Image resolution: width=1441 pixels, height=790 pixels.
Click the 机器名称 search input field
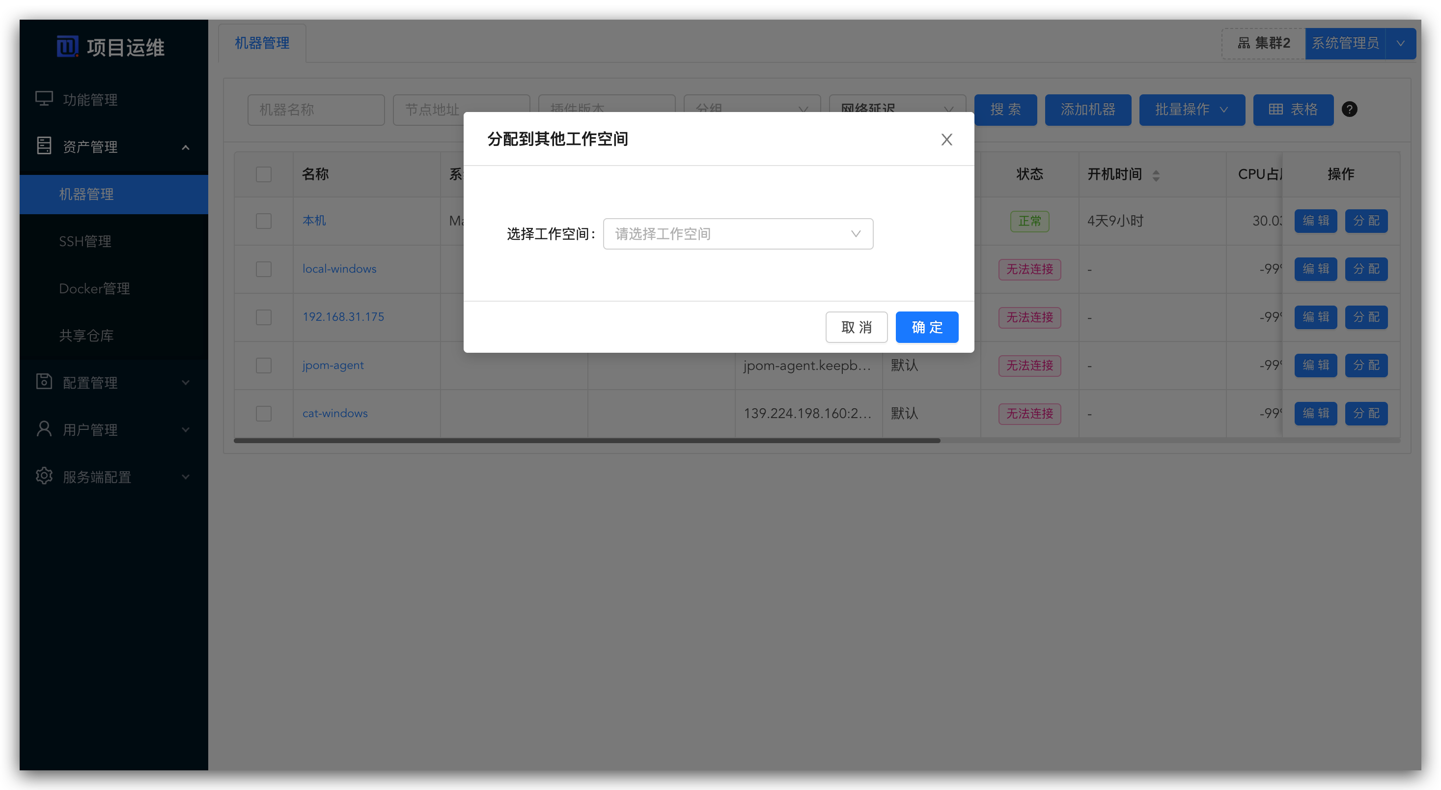315,110
